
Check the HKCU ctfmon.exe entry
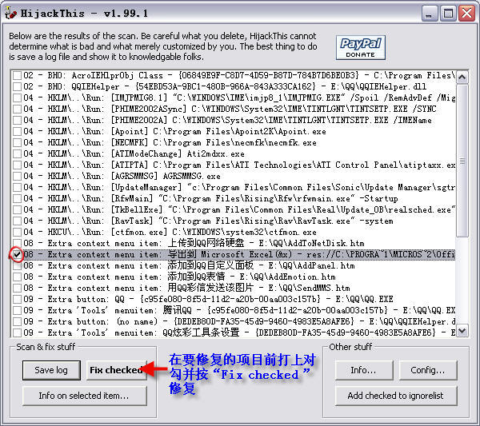[x=17, y=232]
